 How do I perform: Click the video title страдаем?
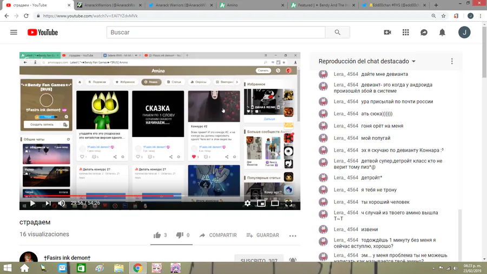pos(35,222)
